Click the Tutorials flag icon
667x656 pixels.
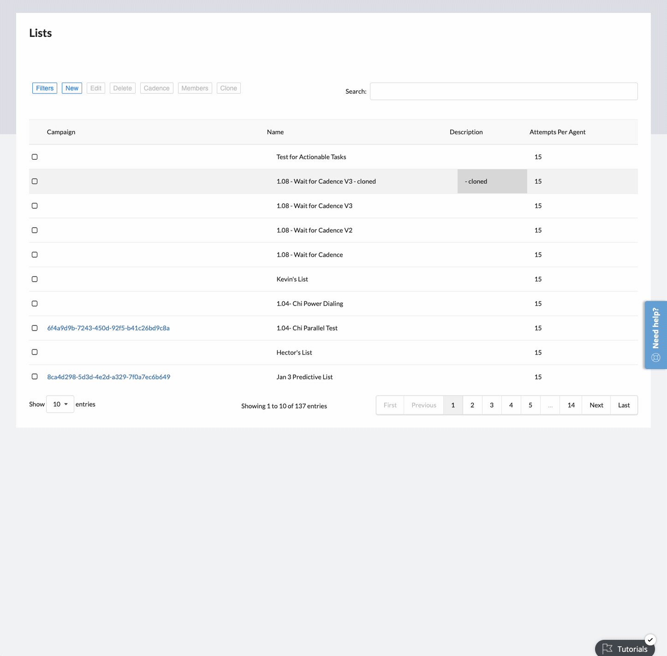(x=607, y=649)
